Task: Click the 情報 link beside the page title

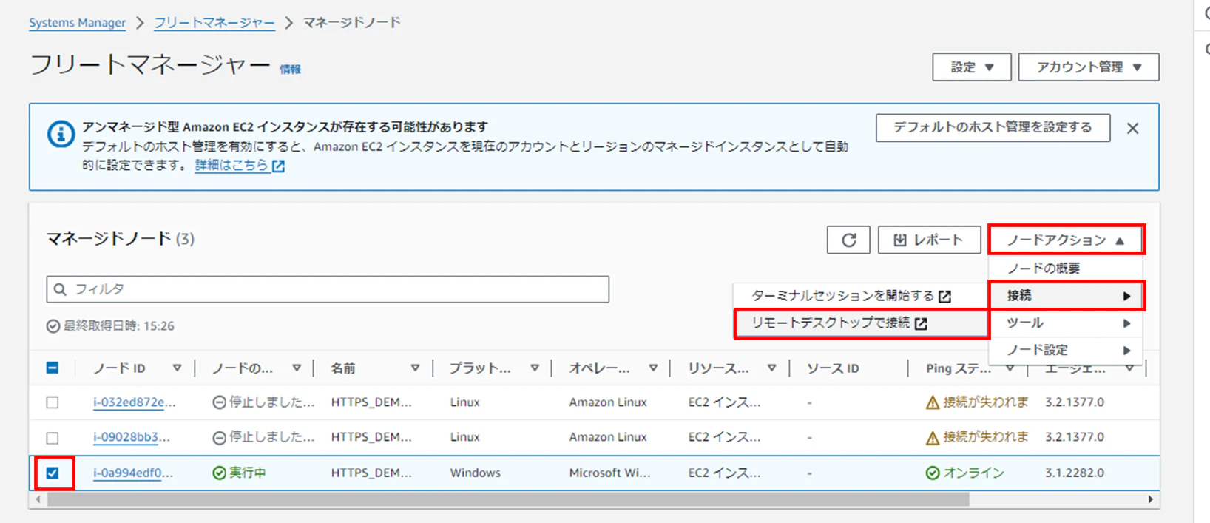Action: [290, 70]
